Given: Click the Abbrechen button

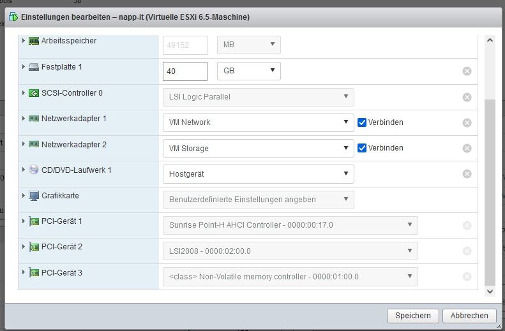Looking at the screenshot, I should [x=469, y=315].
